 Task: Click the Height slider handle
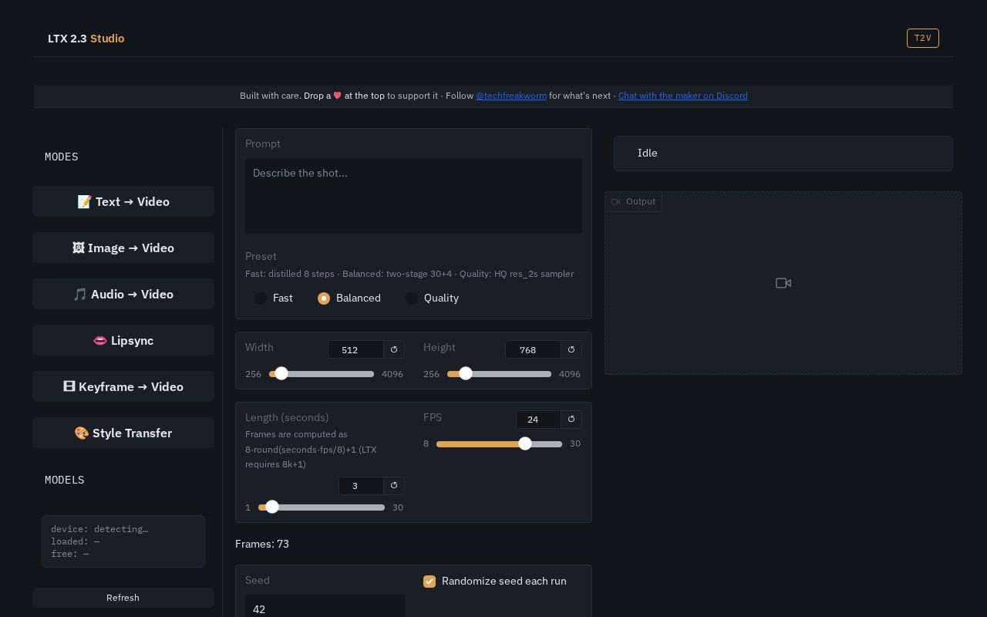[x=466, y=373]
